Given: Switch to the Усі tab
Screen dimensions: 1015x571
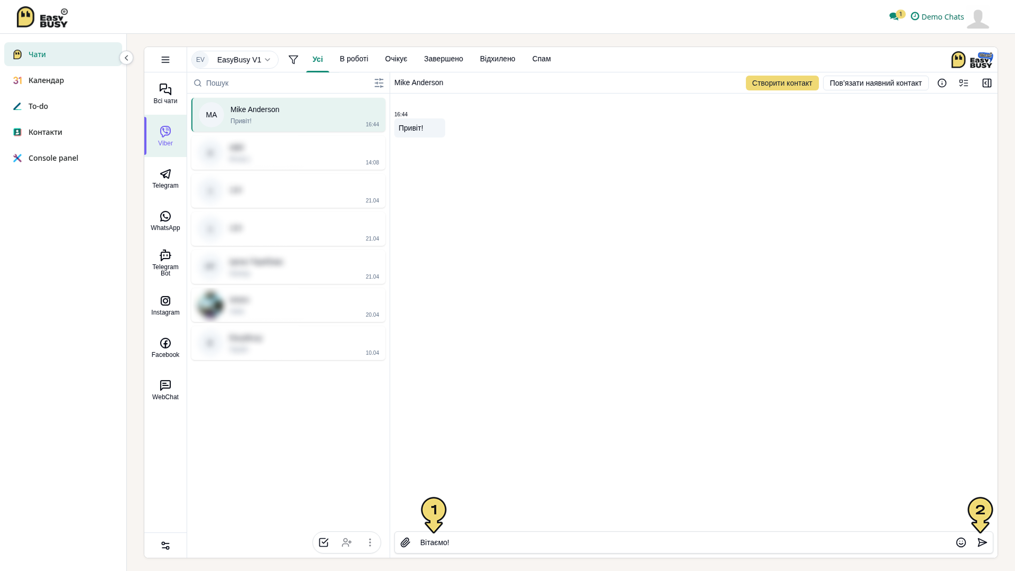Looking at the screenshot, I should [318, 59].
